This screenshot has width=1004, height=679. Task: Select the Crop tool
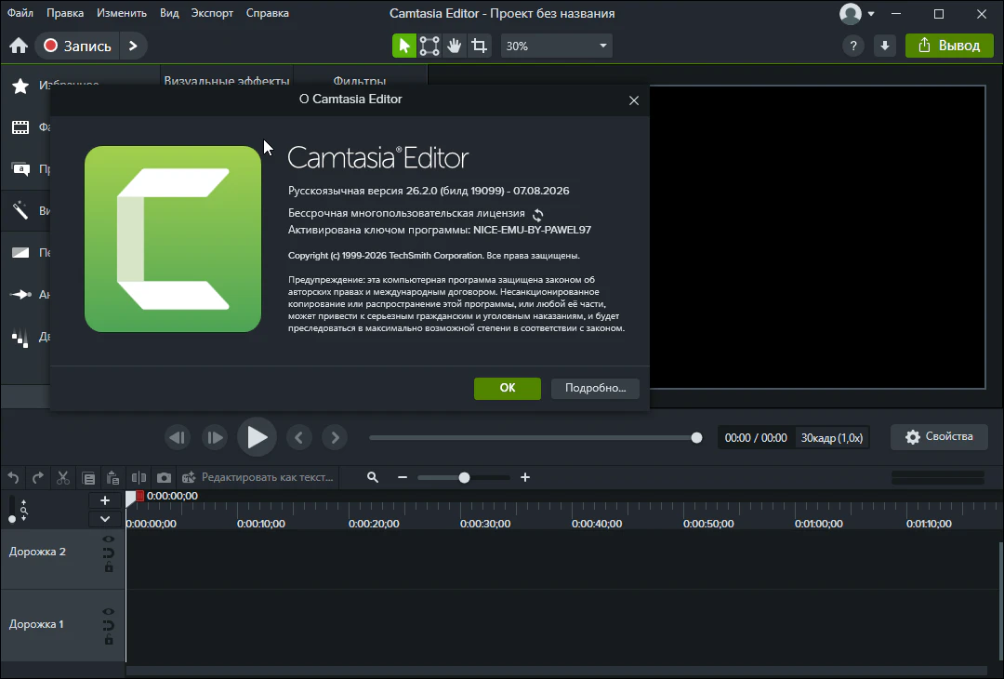479,46
